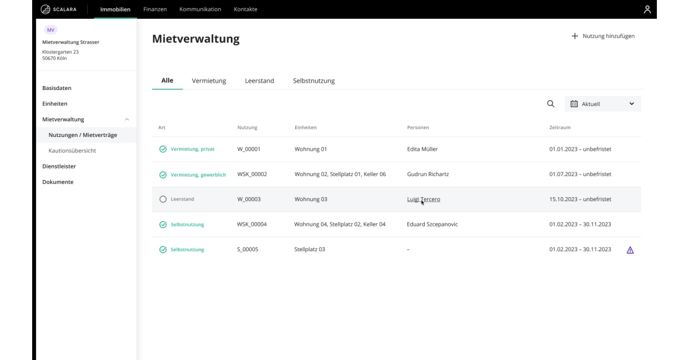Open the Finanzen menu
689x360 pixels.
154,9
